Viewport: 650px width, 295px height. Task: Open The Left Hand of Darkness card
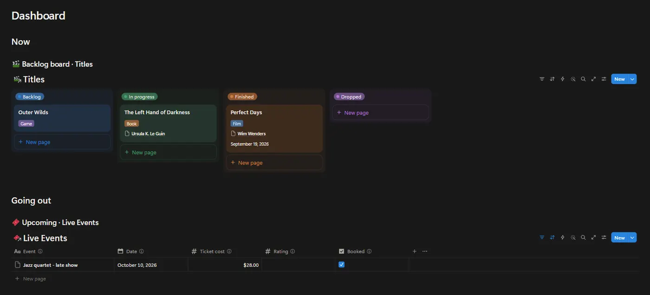[168, 123]
